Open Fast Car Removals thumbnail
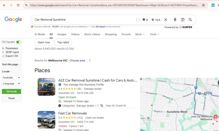This screenshot has height=131, width=219. click(46, 120)
